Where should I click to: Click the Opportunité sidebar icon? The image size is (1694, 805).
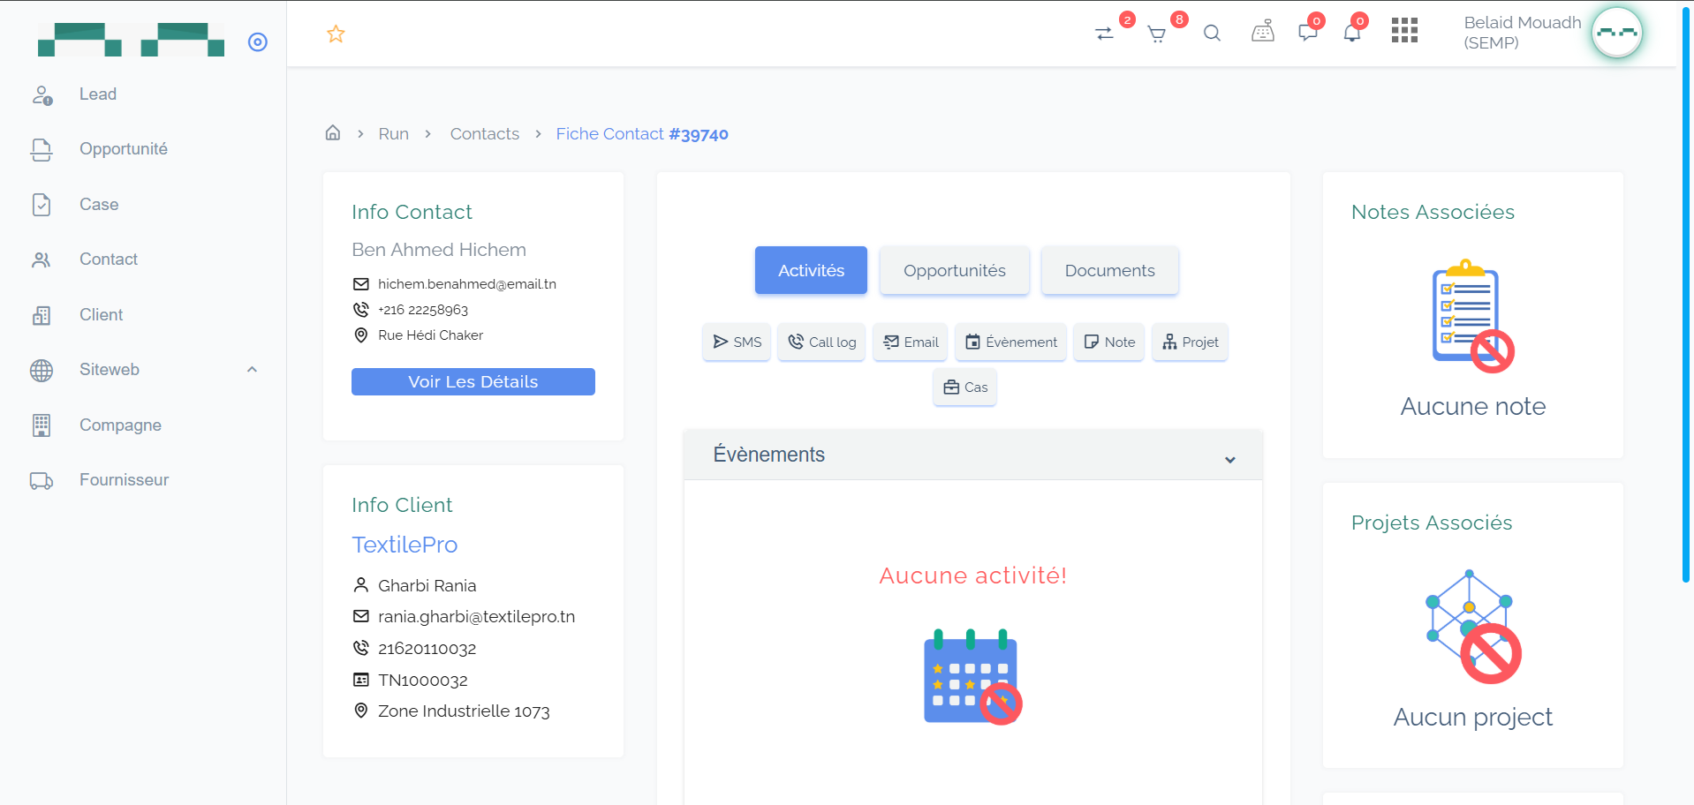42,150
